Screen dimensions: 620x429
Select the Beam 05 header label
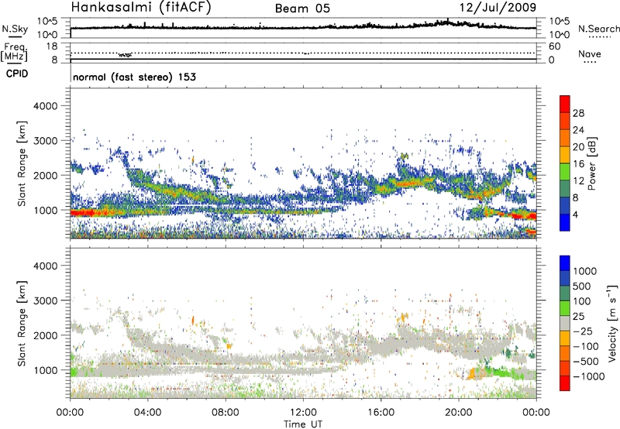coord(306,9)
